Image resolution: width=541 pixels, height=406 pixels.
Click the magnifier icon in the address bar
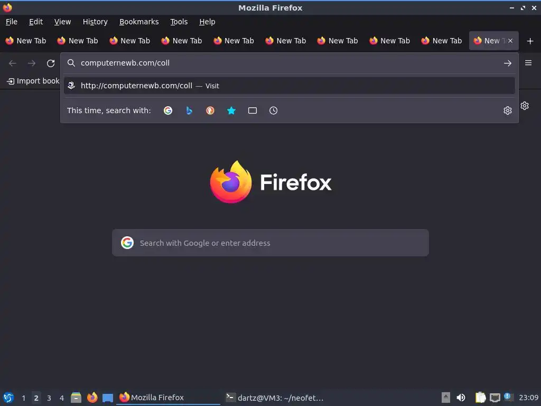(x=71, y=63)
